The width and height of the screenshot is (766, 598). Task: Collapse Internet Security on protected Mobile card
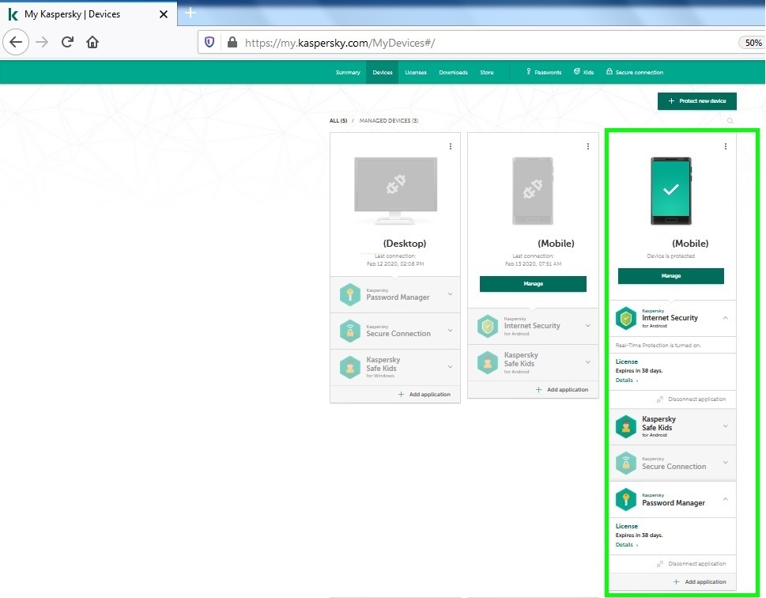pyautogui.click(x=726, y=318)
